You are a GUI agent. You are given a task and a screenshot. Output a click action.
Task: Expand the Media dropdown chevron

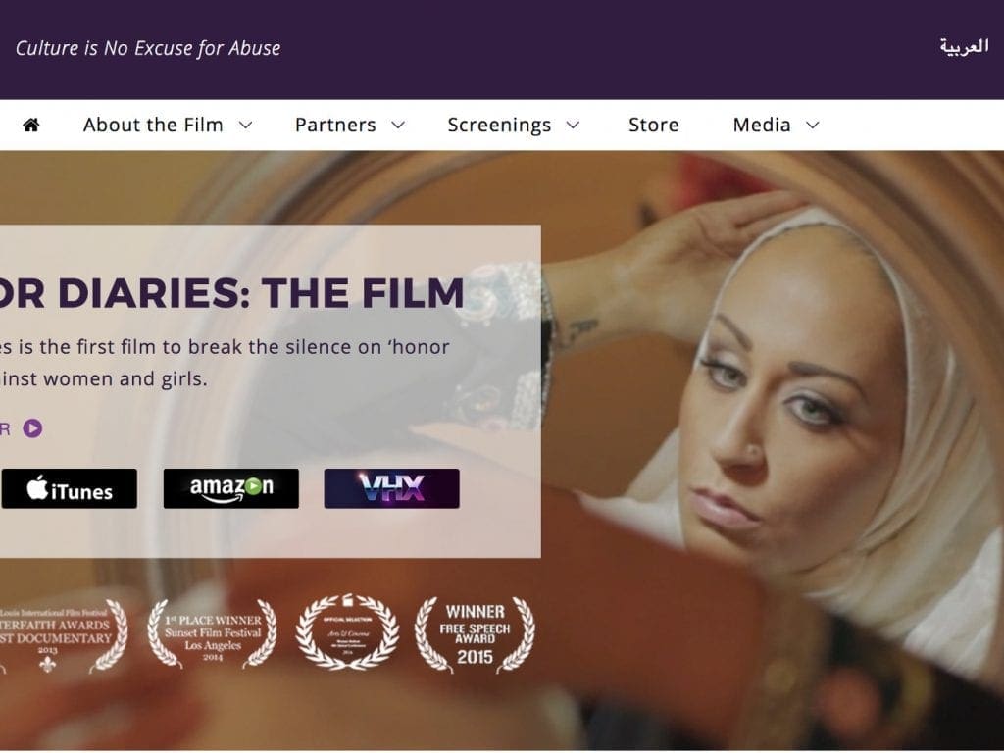(813, 125)
